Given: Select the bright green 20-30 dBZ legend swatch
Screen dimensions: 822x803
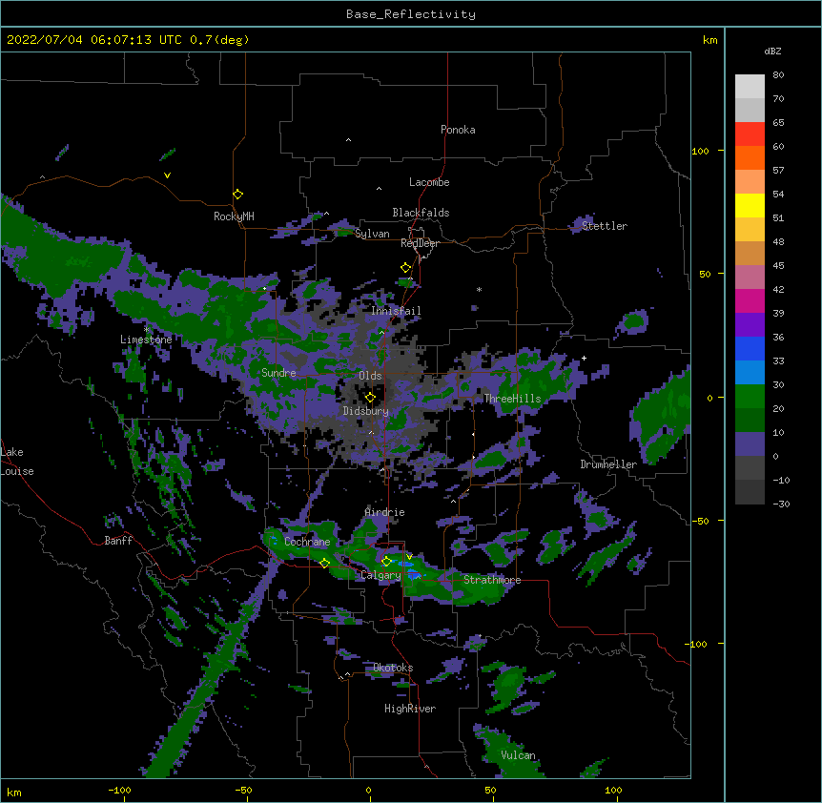Looking at the screenshot, I should pos(750,397).
